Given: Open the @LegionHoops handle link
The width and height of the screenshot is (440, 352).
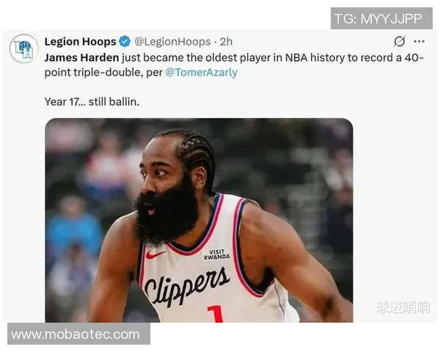Looking at the screenshot, I should point(172,42).
